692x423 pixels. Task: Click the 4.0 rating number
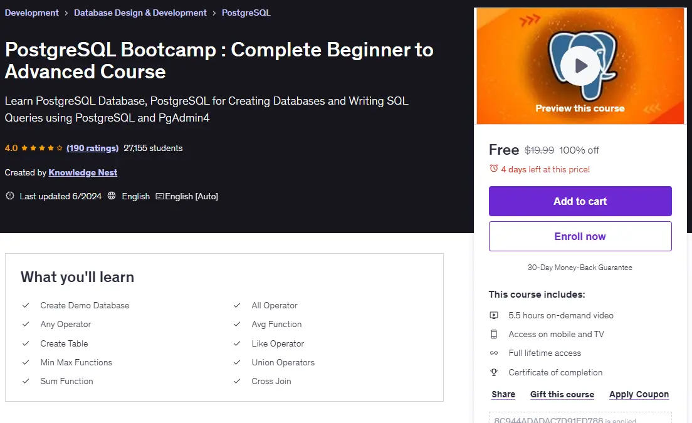(x=11, y=148)
